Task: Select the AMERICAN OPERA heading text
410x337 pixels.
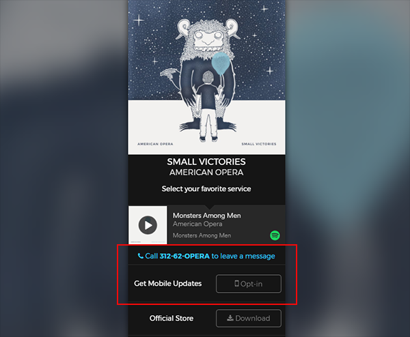Action: [206, 173]
